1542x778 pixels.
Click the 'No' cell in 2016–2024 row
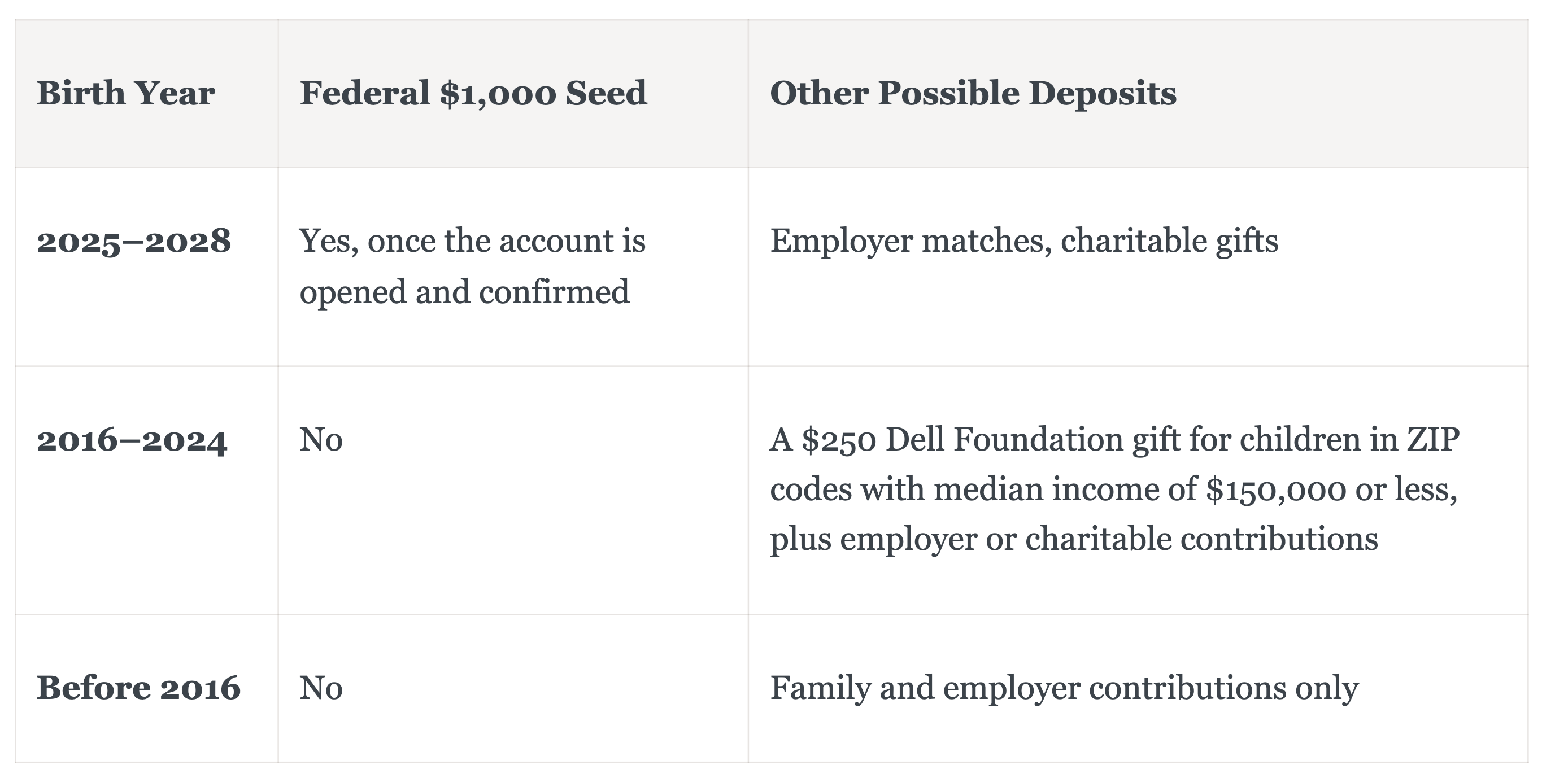(x=321, y=440)
